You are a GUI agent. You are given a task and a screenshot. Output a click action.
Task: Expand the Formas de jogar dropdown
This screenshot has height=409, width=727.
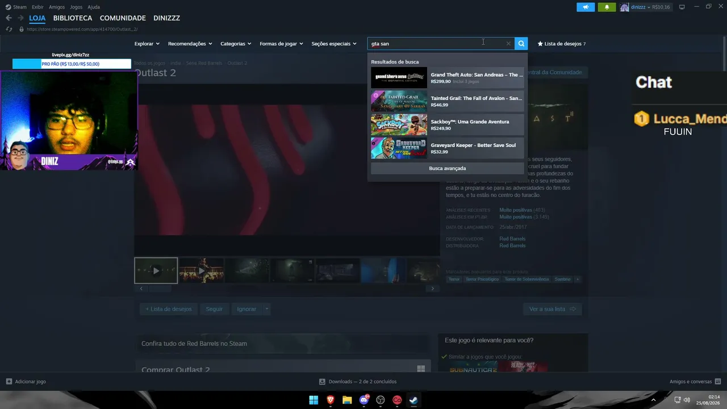pos(282,44)
